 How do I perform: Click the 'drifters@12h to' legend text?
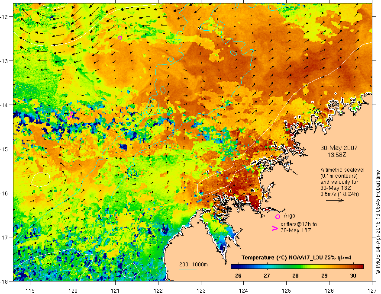pos(299,224)
